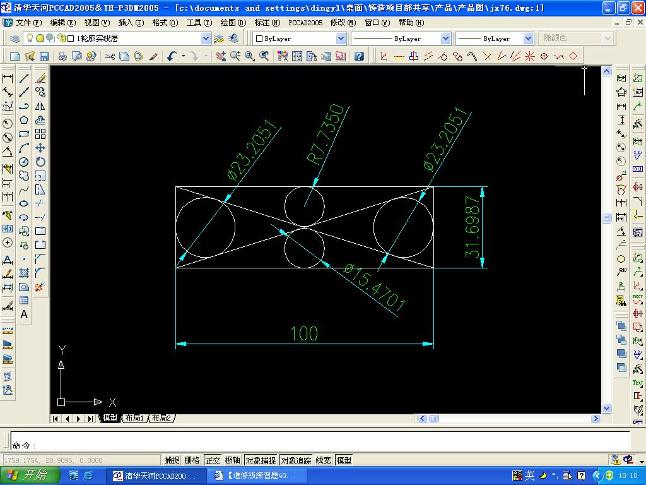Open the 文件(F) menu

pyautogui.click(x=29, y=23)
